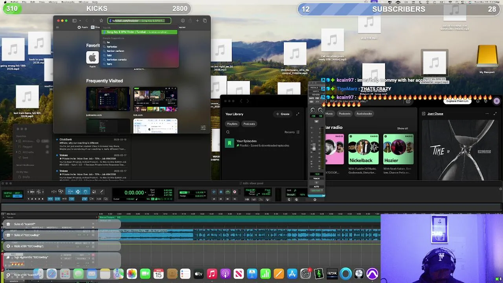Image resolution: width=503 pixels, height=283 pixels.
Task: Click Show all for radio section
Action: (x=402, y=129)
